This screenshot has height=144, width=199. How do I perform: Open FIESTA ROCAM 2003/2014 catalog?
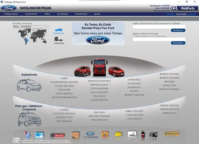(x=64, y=97)
